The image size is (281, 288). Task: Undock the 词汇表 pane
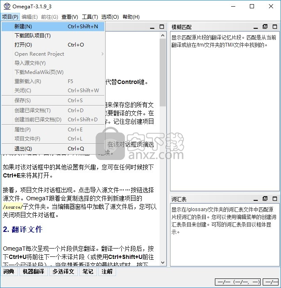click(x=265, y=199)
